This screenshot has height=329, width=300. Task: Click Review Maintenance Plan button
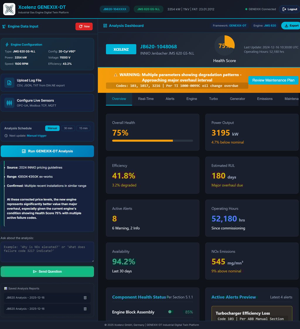click(273, 80)
